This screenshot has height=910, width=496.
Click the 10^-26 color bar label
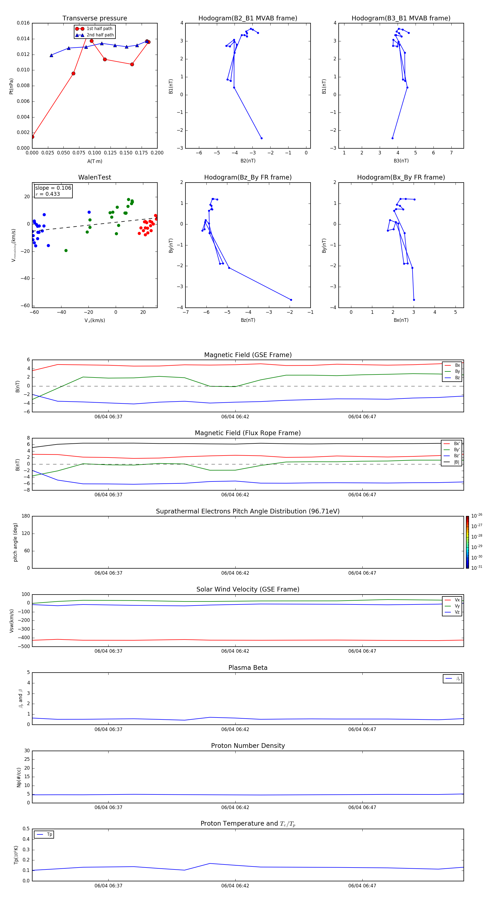(477, 516)
